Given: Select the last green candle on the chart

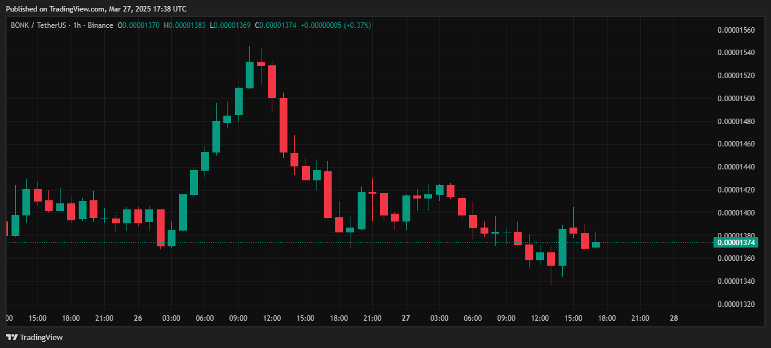Looking at the screenshot, I should (x=596, y=245).
